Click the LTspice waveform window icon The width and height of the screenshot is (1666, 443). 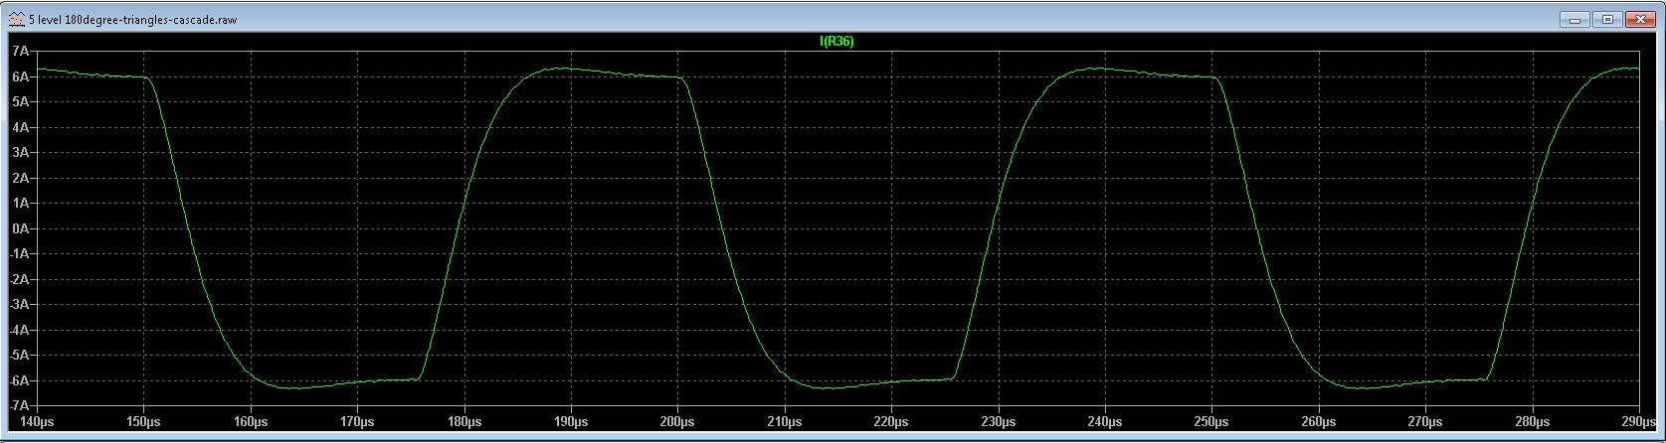pyautogui.click(x=16, y=20)
